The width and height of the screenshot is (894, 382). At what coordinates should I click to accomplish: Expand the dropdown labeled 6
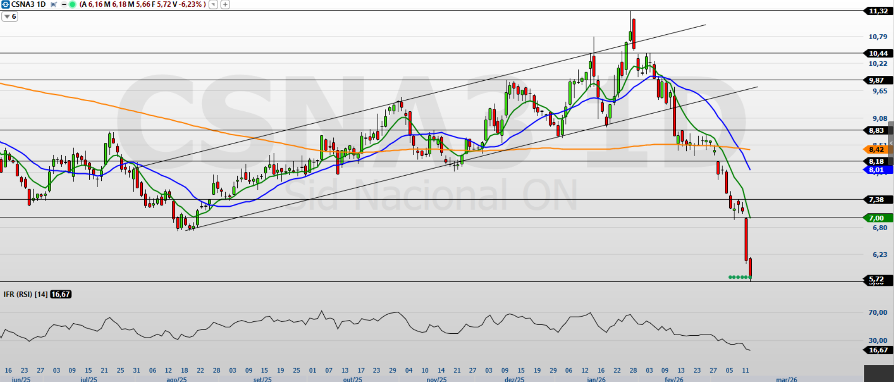tap(10, 17)
